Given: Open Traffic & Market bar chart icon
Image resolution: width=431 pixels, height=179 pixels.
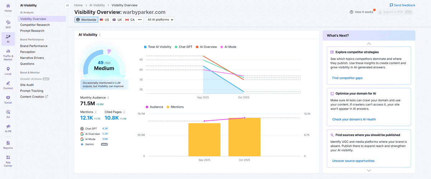Looking at the screenshot, I should (8, 51).
